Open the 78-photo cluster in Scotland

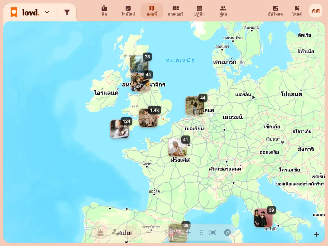(139, 64)
